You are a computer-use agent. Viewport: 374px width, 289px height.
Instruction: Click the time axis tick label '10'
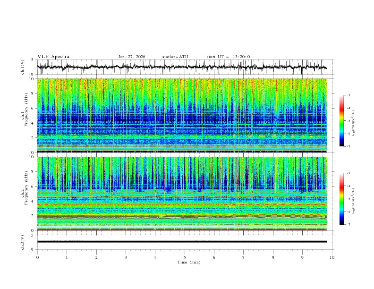332,257
